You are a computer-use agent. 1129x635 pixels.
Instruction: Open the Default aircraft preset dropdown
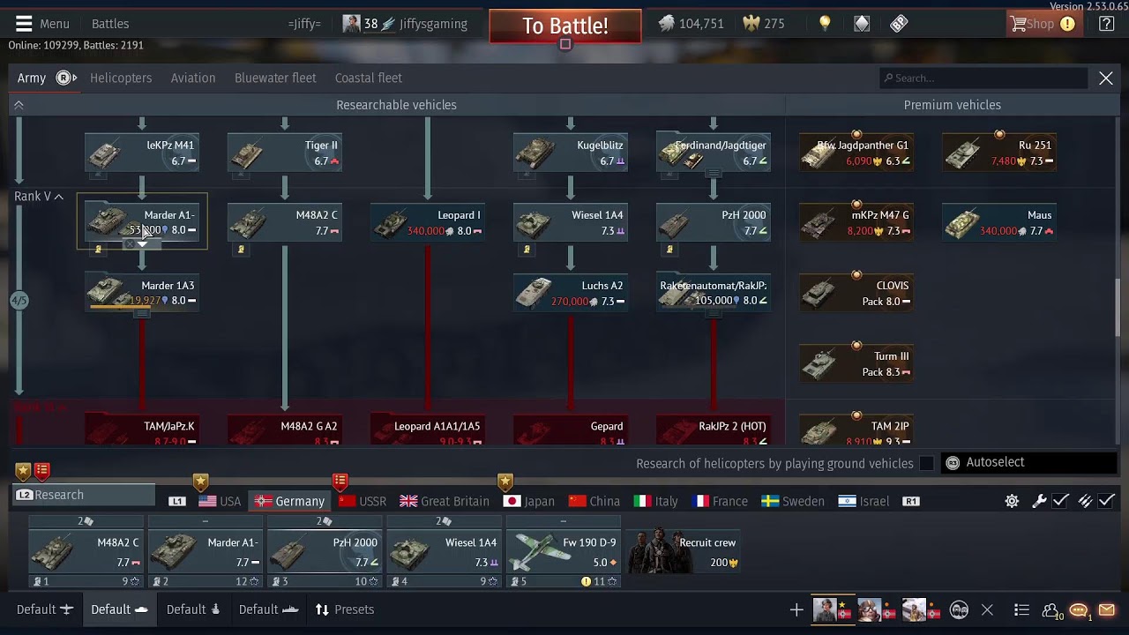pyautogui.click(x=44, y=609)
